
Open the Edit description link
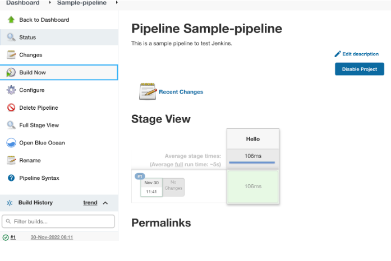tap(360, 54)
